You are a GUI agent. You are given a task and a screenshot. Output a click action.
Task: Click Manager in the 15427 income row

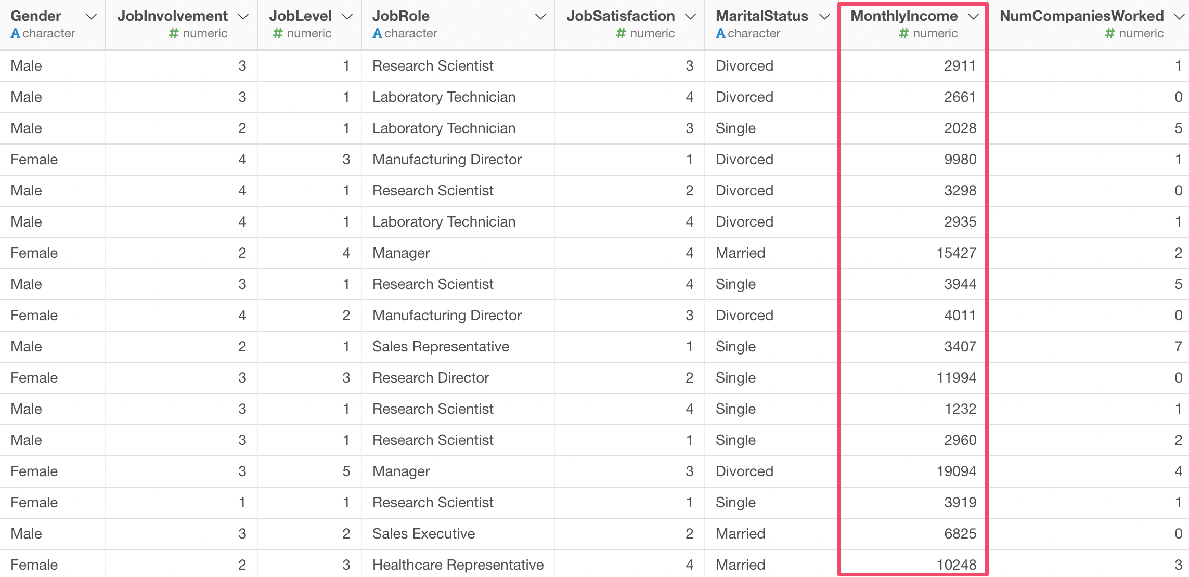click(401, 253)
